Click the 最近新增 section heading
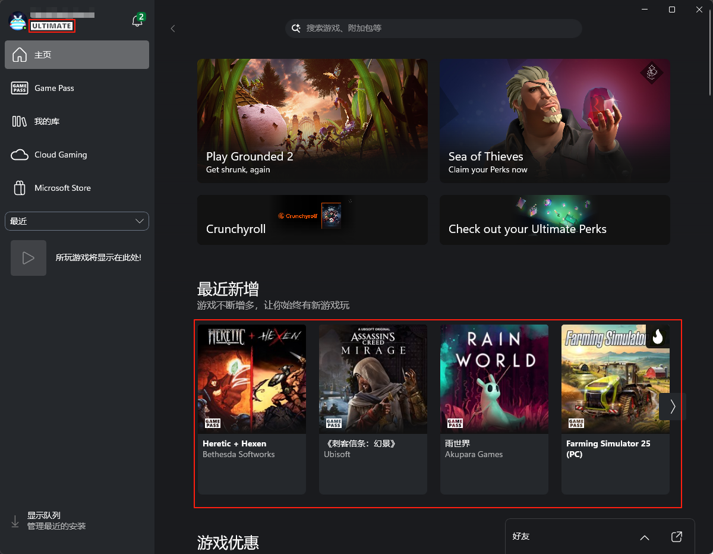 pos(228,289)
